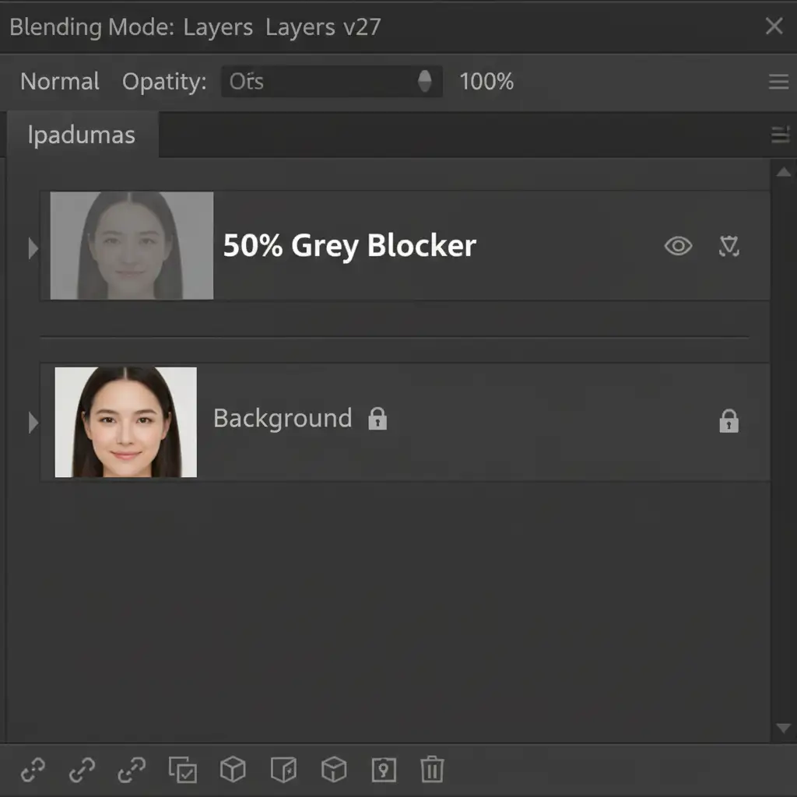Switch to the Ipadumas tab
797x797 pixels.
point(82,135)
